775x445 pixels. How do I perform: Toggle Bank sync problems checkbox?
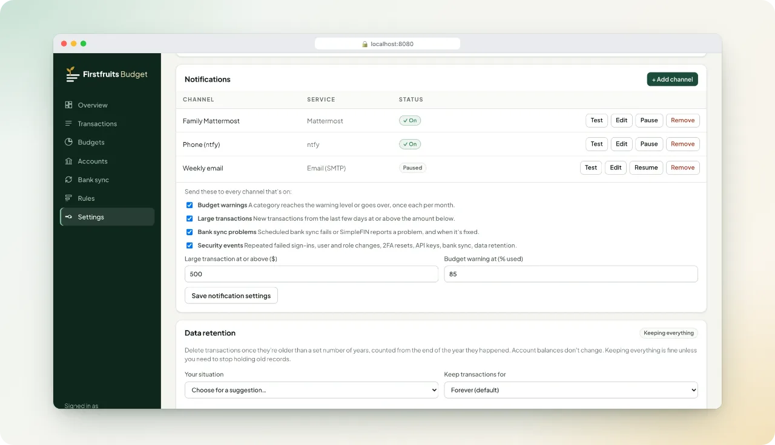coord(190,232)
